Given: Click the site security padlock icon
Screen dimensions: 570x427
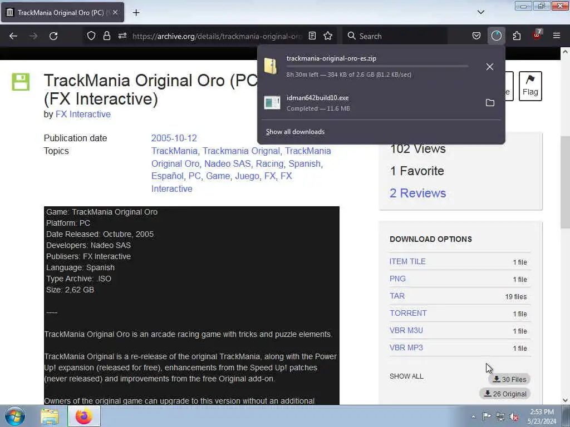Looking at the screenshot, I should tap(106, 36).
